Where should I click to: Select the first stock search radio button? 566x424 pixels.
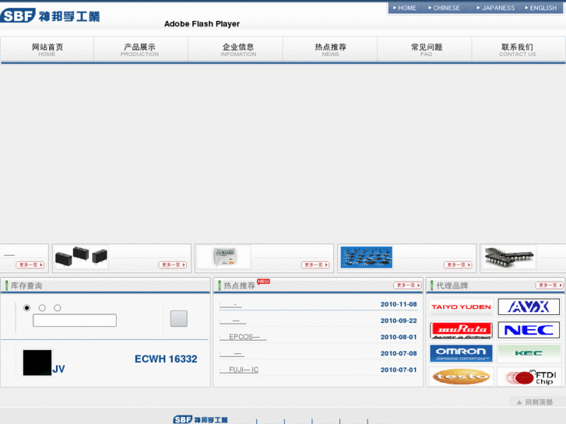click(x=27, y=308)
